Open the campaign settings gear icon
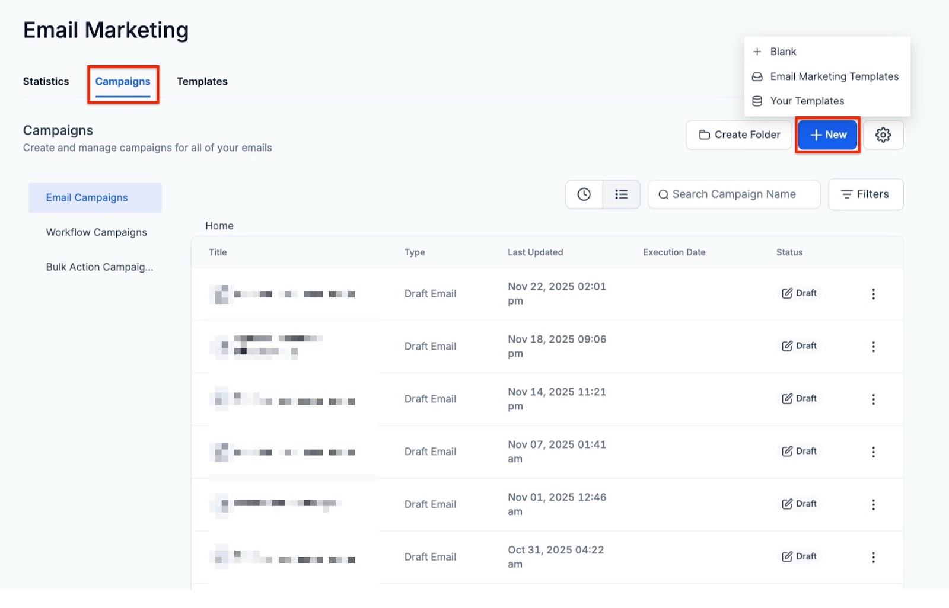This screenshot has width=949, height=608. 883,135
